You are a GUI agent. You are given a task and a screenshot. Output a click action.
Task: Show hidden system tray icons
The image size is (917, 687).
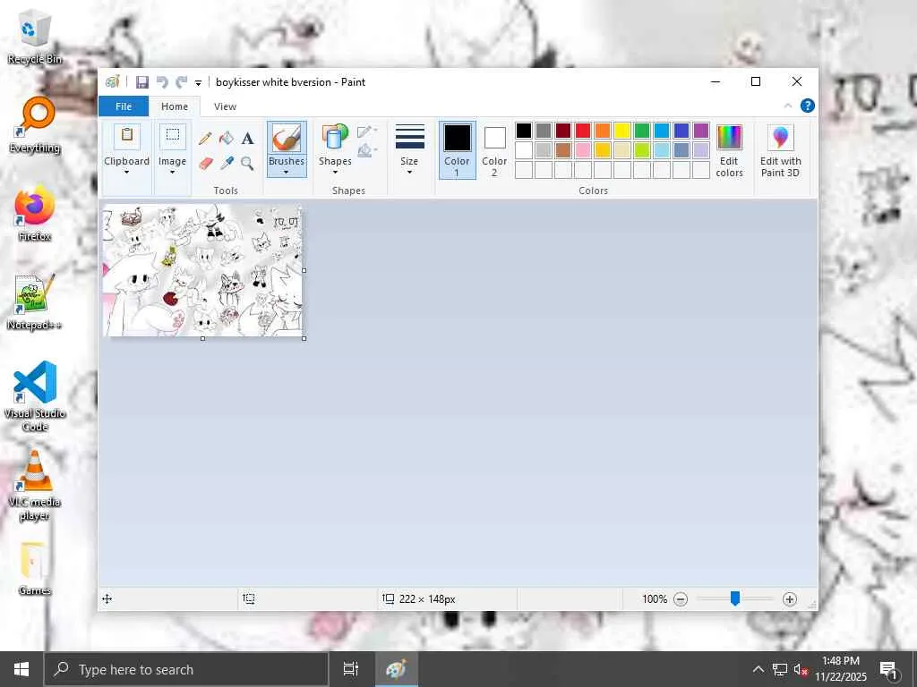point(758,669)
